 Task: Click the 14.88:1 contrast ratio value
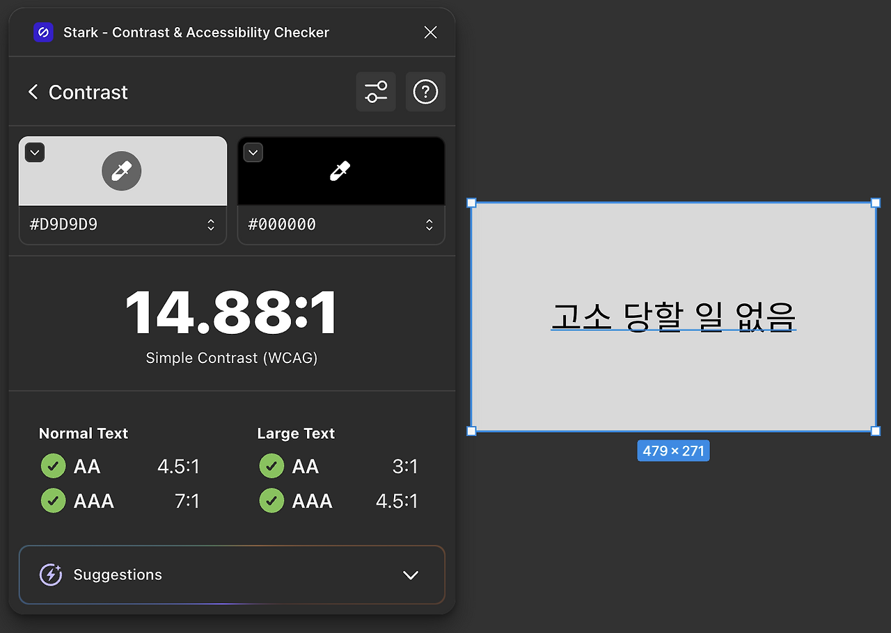click(231, 312)
